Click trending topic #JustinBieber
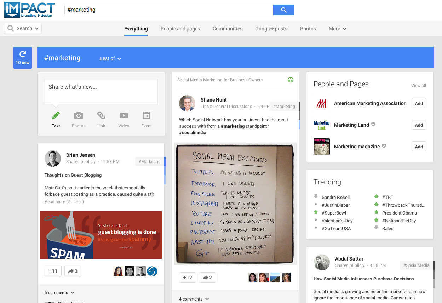This screenshot has width=442, height=303. 335,205
